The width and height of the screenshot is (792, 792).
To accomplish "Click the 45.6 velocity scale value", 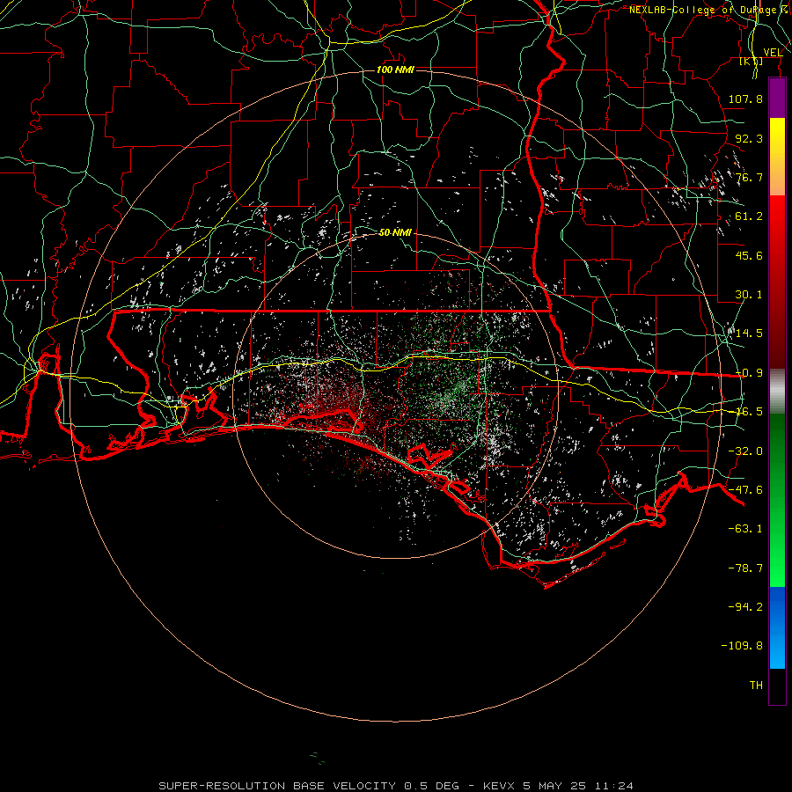I will pyautogui.click(x=749, y=255).
